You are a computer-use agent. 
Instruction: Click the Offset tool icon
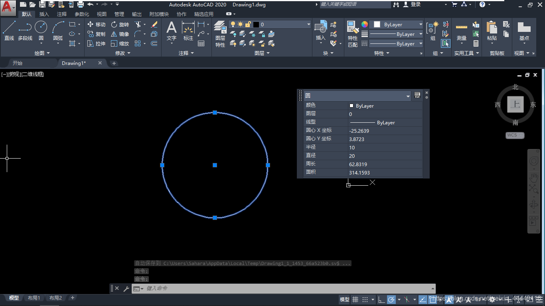pos(154,43)
